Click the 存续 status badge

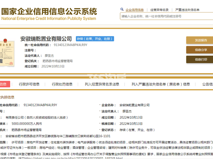coord(94,39)
